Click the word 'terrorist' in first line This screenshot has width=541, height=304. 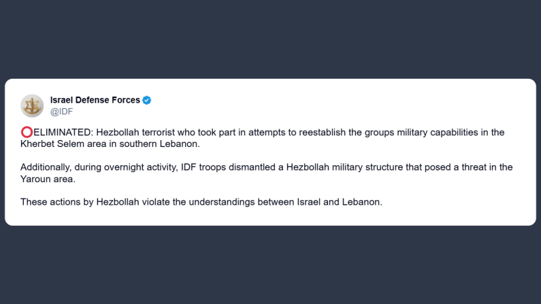pos(165,132)
